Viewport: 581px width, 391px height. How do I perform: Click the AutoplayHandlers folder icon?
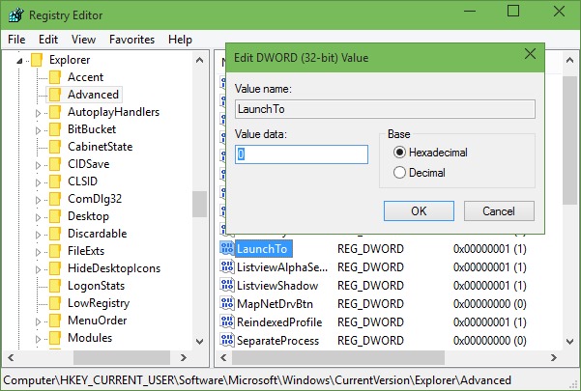[55, 112]
